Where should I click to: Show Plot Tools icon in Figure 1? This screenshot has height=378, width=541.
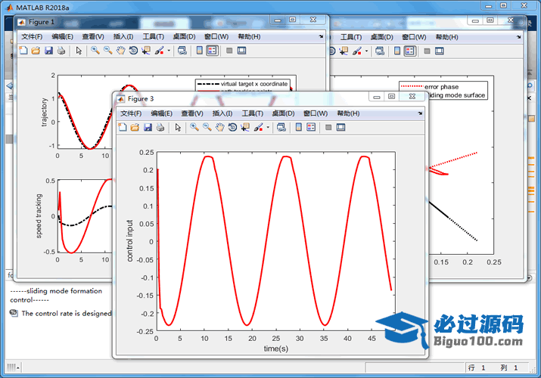pyautogui.click(x=242, y=51)
